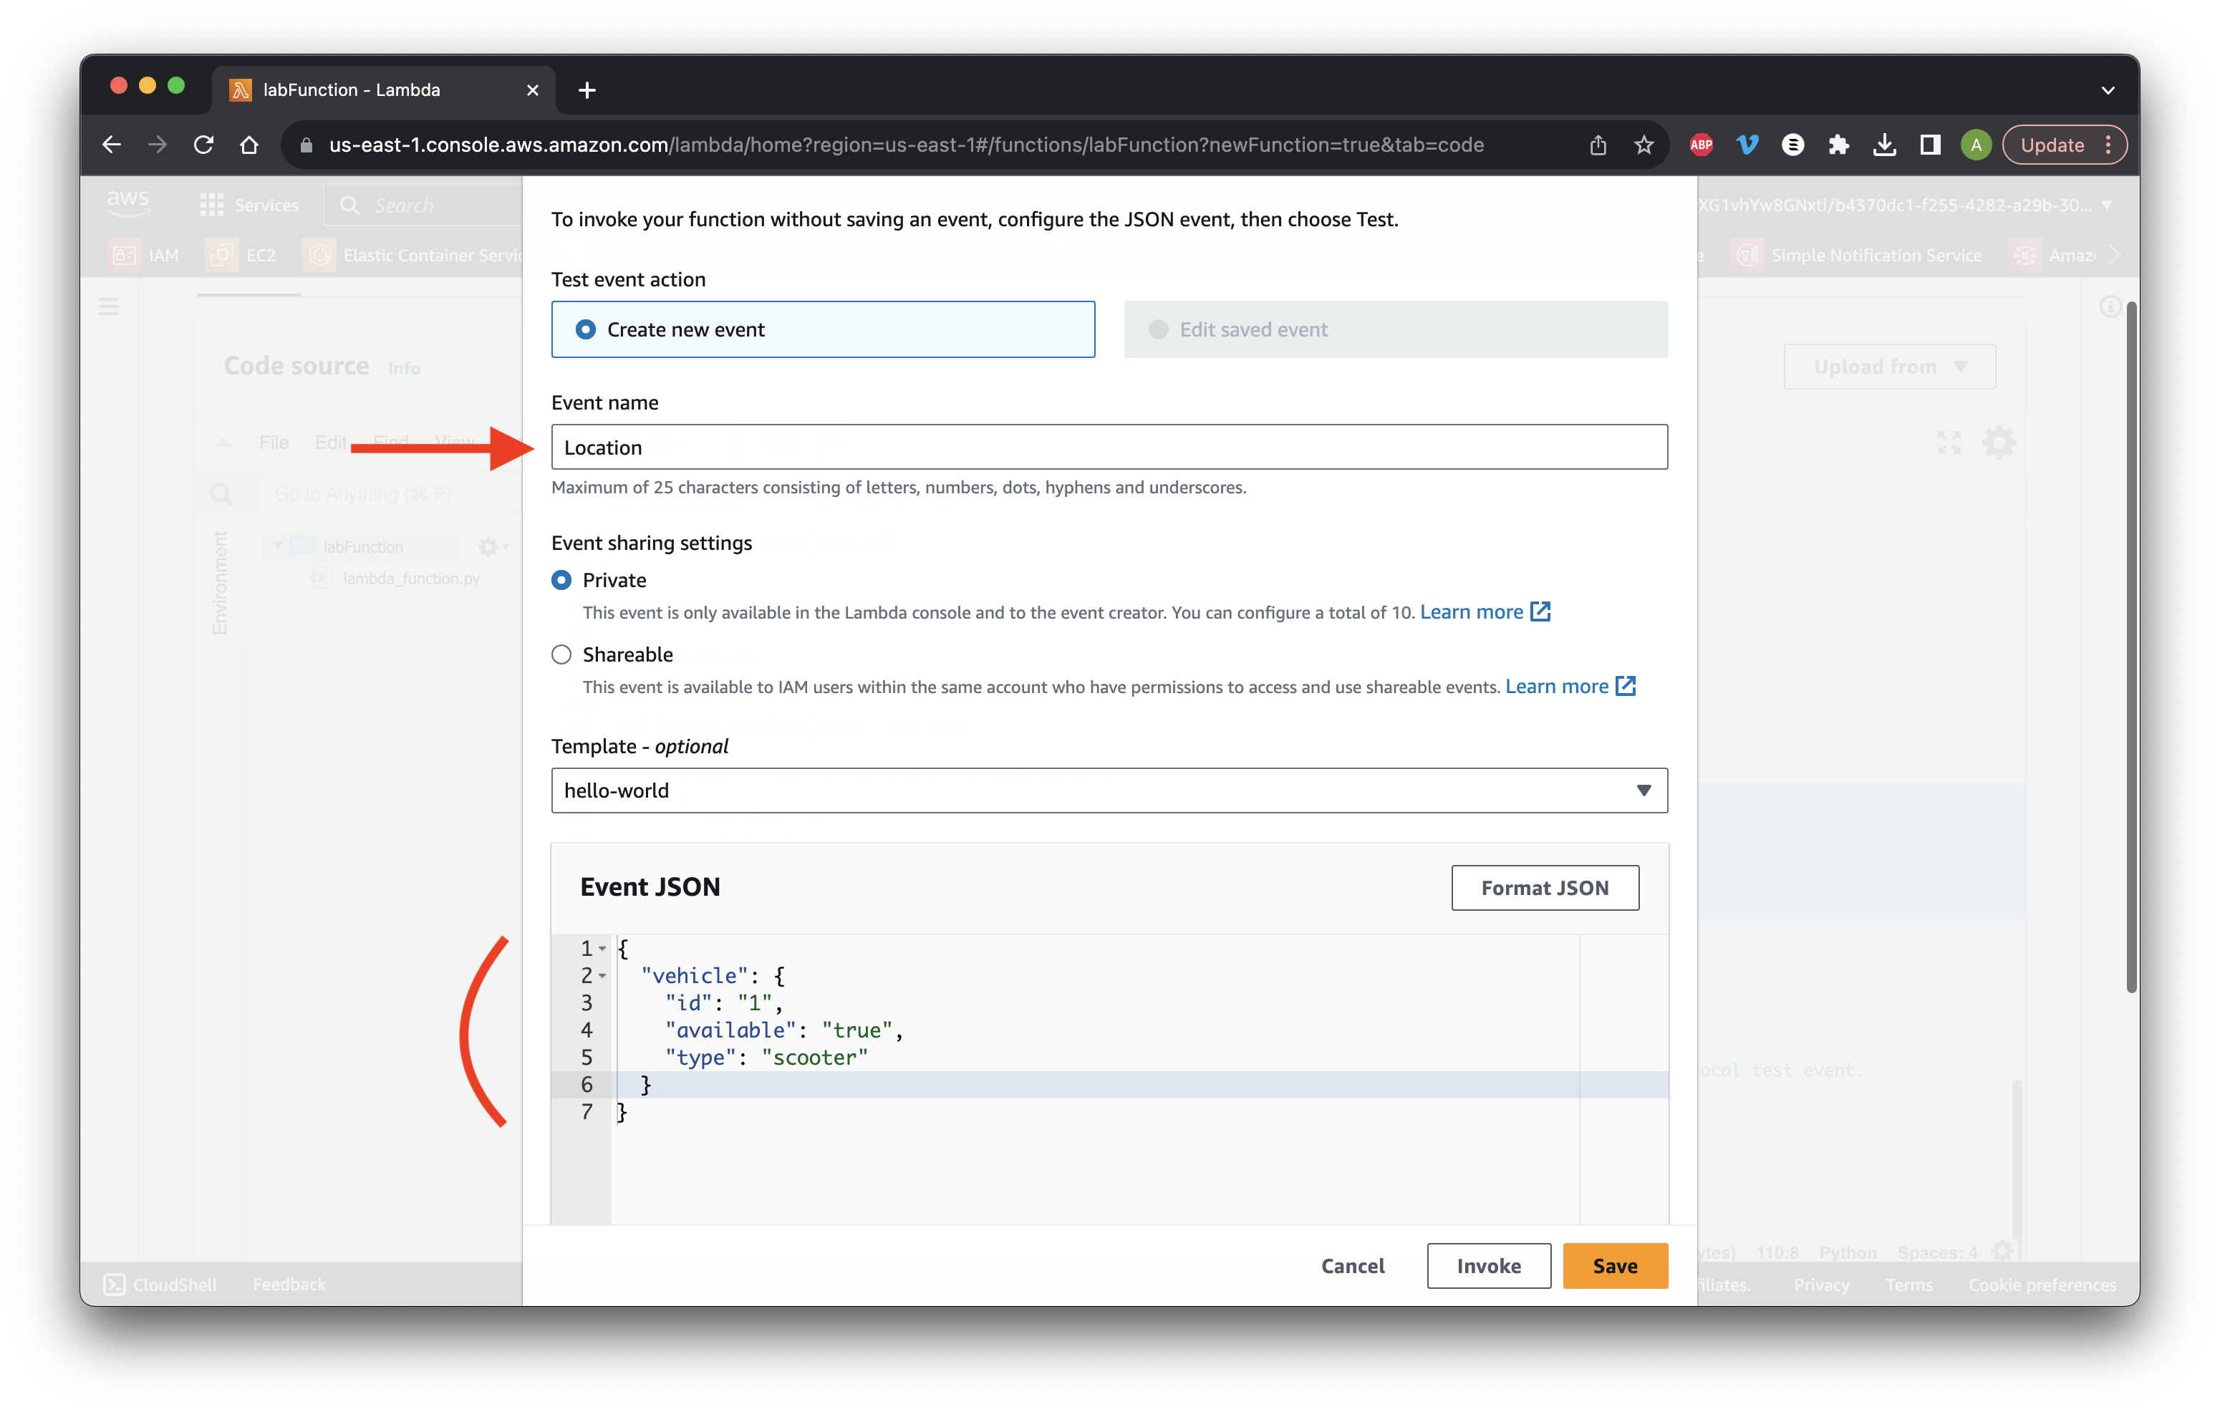Screen dimensions: 2220x1412
Task: Open EC2 shortcut in favorites bar
Action: 241,254
